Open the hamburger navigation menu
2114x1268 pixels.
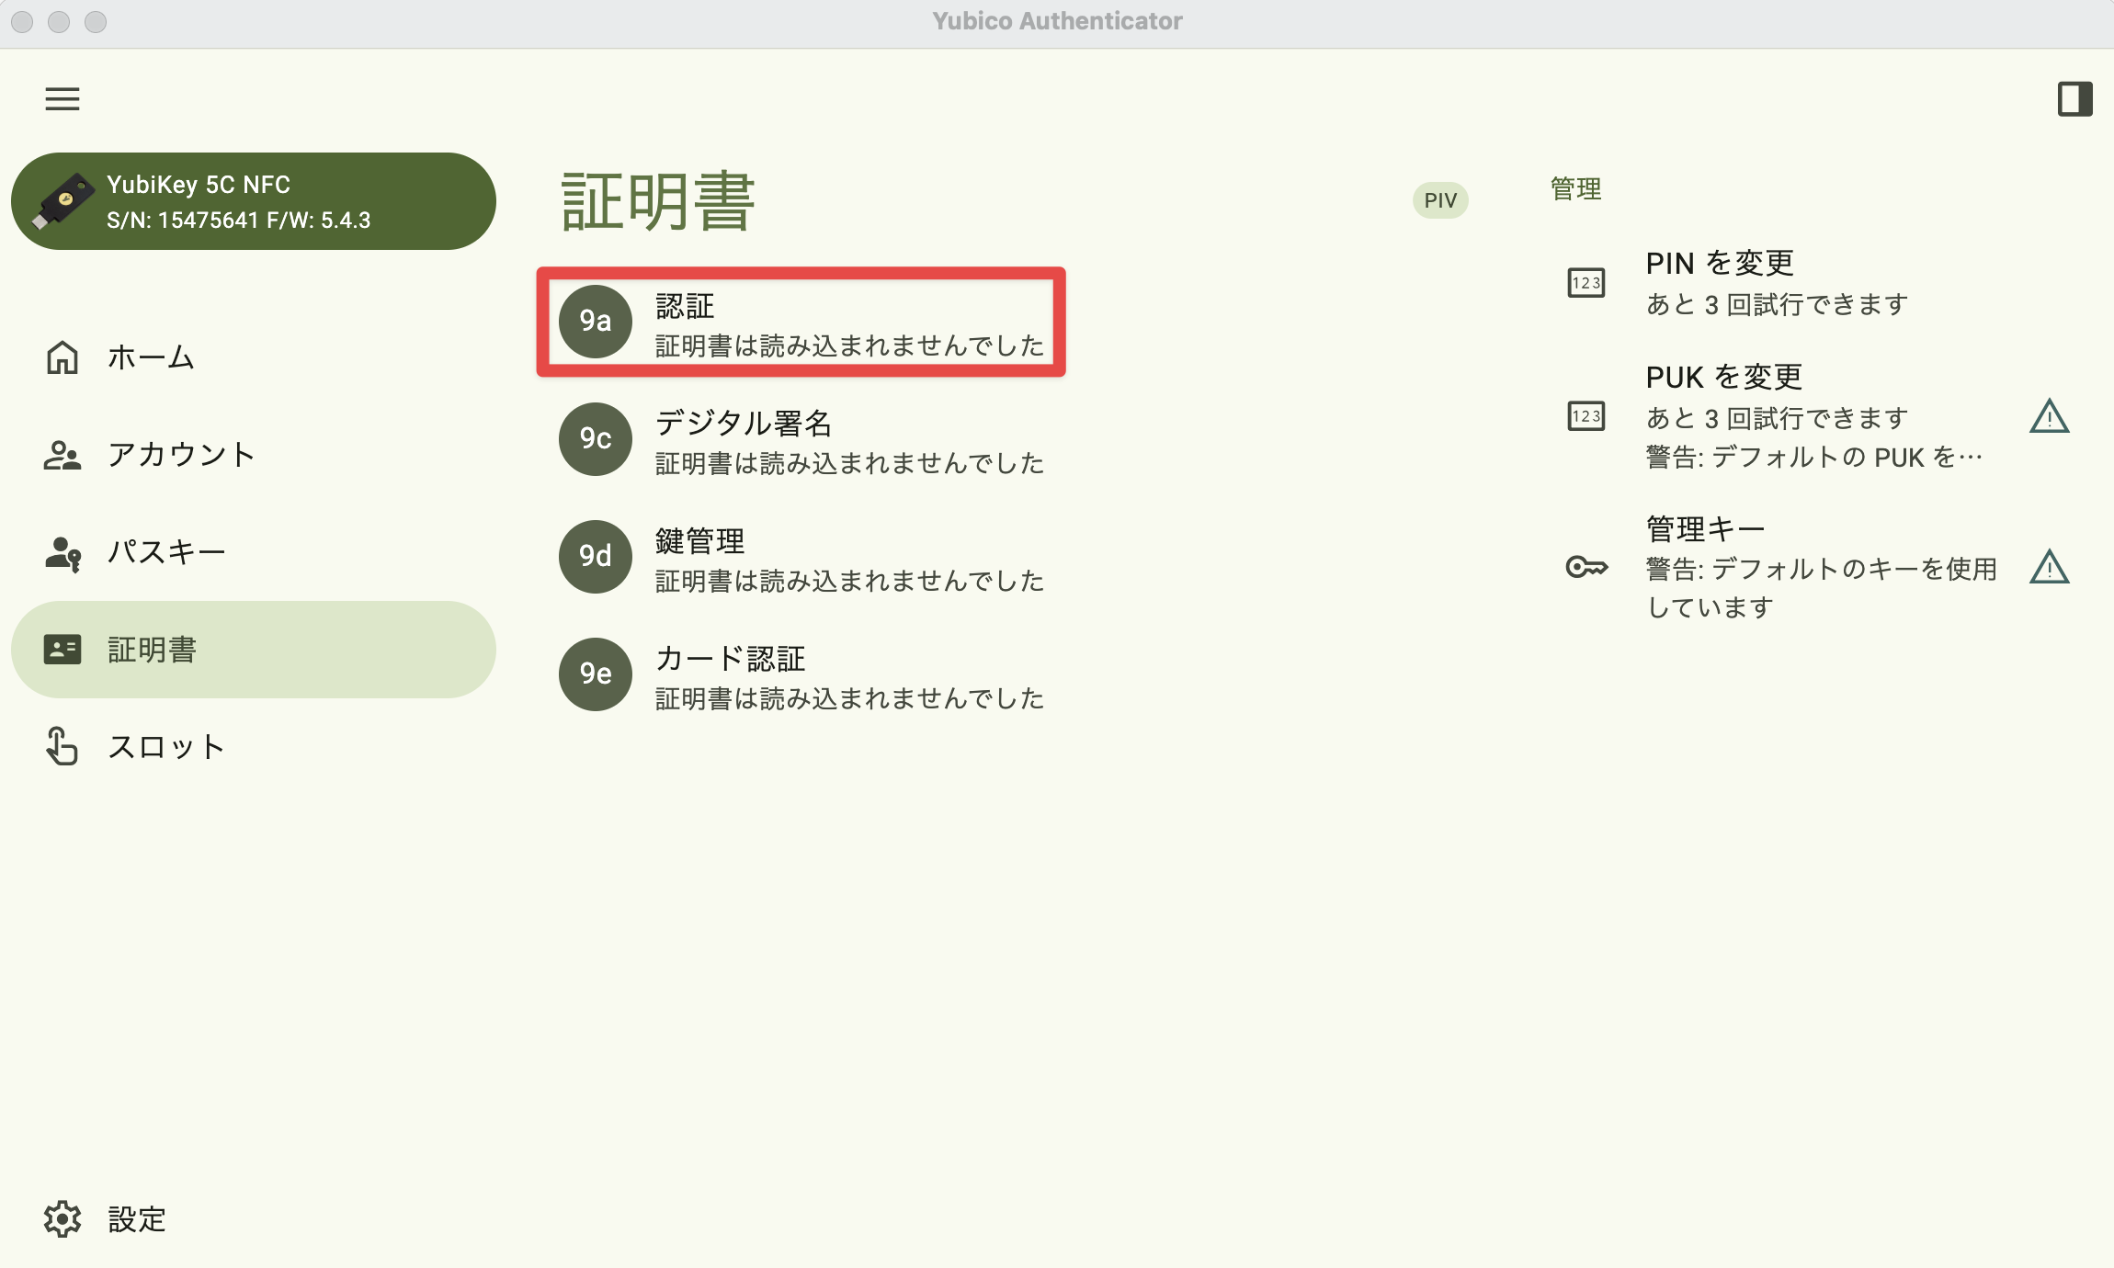[x=63, y=98]
